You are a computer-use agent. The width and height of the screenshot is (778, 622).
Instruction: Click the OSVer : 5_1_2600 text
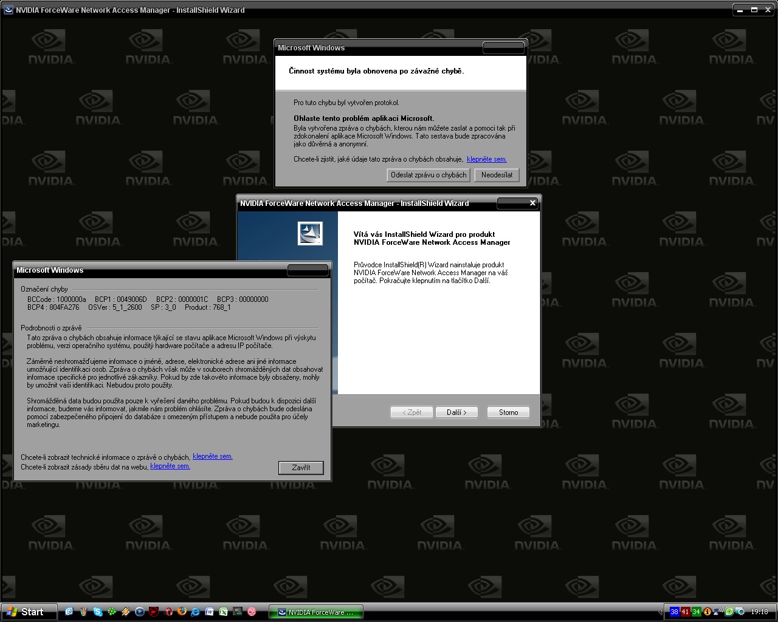(x=115, y=307)
